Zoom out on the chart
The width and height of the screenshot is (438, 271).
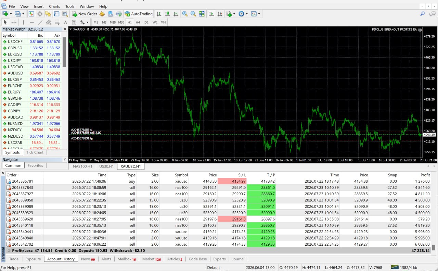[x=193, y=14]
